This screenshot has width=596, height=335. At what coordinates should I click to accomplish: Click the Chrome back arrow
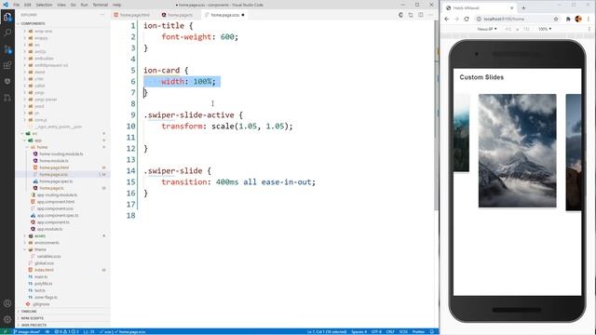(x=447, y=19)
